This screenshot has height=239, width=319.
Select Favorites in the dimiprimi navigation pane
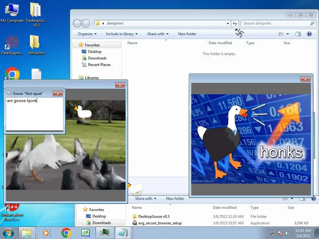click(x=92, y=45)
